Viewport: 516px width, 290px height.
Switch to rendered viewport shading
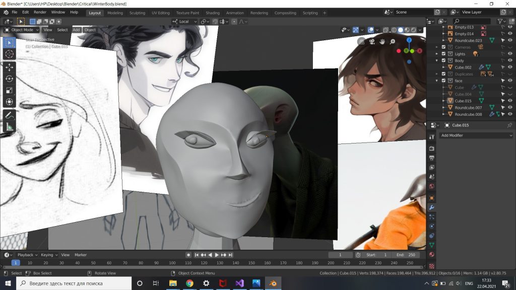tap(414, 30)
